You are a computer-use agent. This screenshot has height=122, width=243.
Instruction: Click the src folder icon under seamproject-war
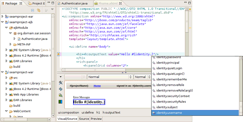(x=11, y=78)
